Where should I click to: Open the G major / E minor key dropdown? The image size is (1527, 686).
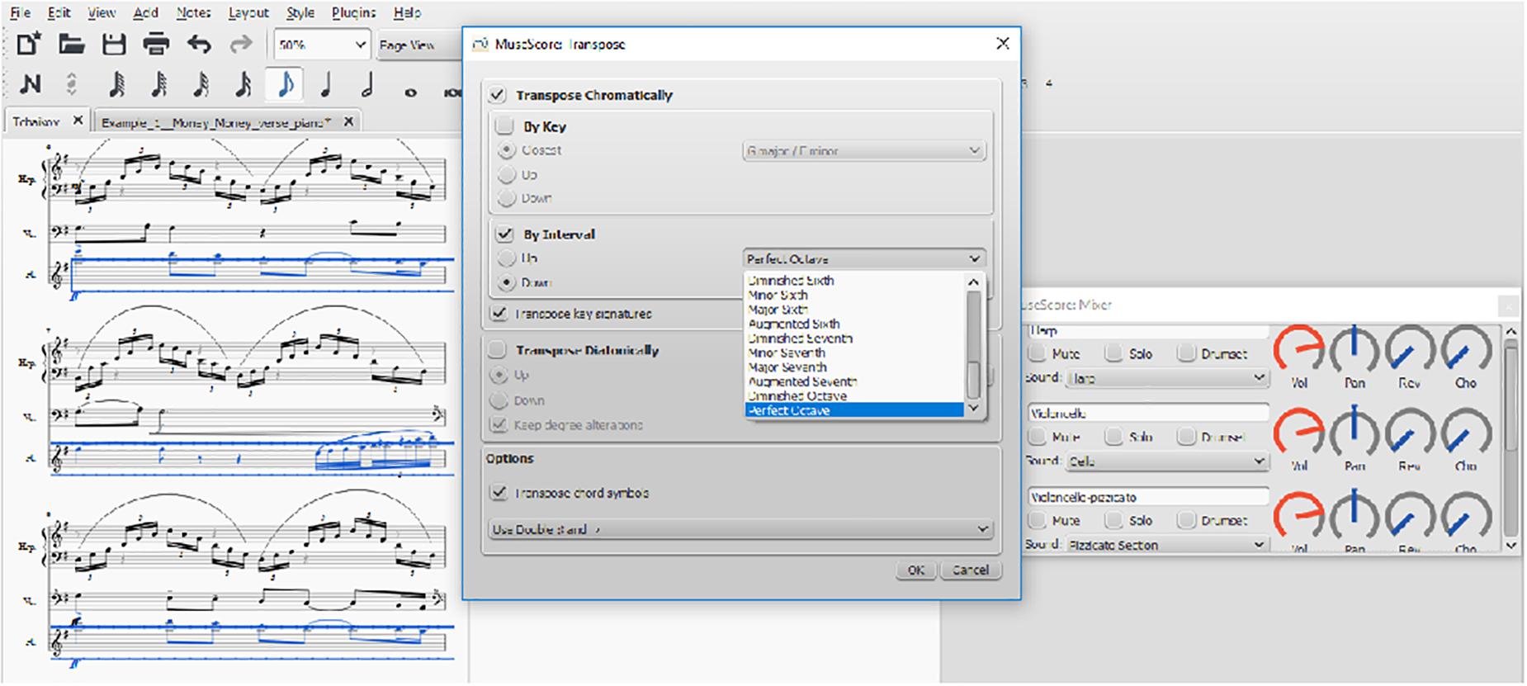(863, 150)
